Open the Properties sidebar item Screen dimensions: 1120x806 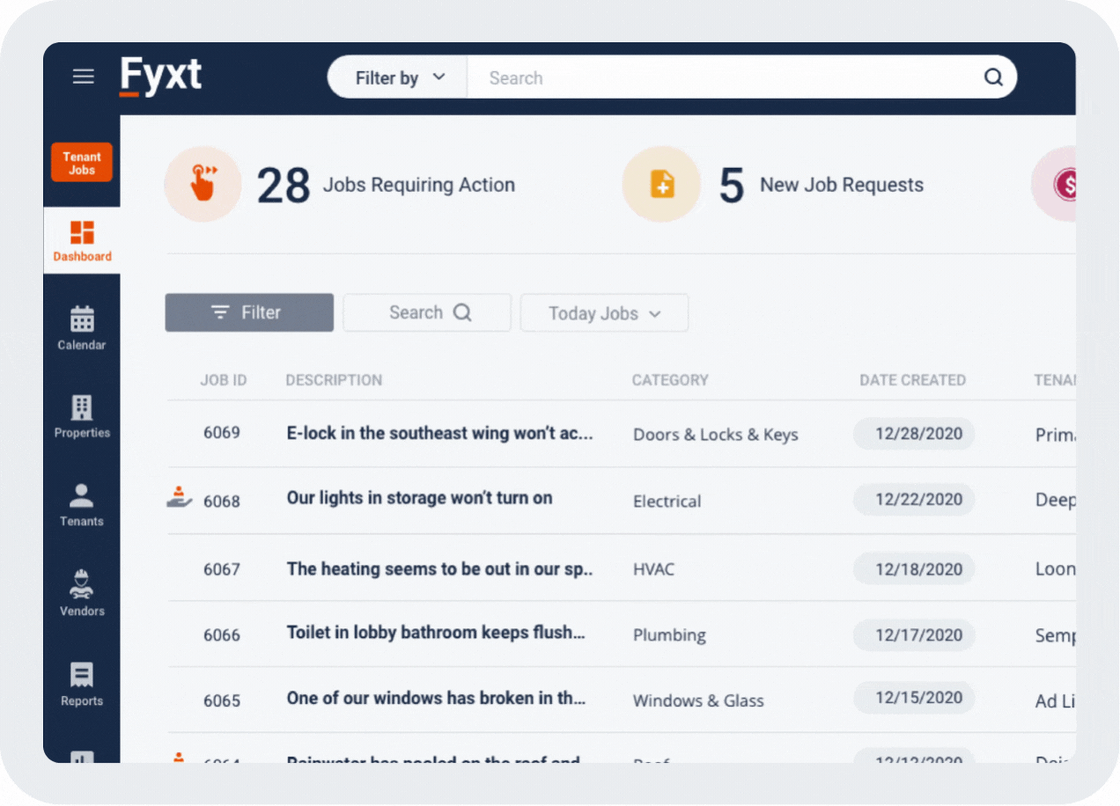pos(82,416)
